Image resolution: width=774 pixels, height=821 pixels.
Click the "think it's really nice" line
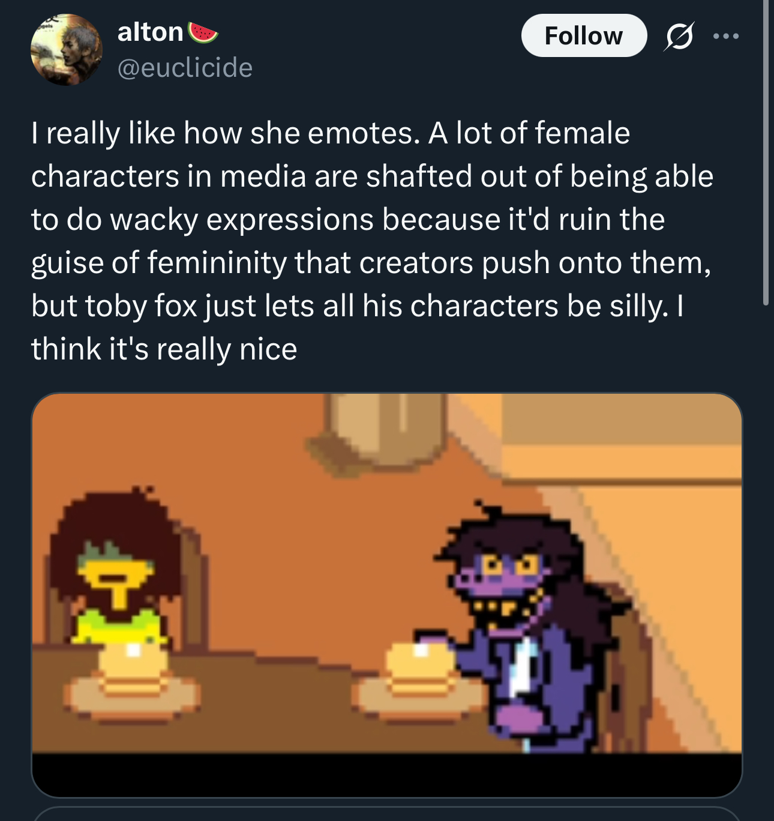[164, 349]
